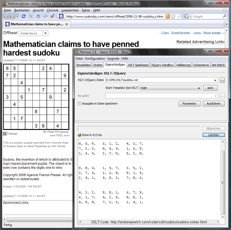Viewport: 231px width, 230px height.
Task: Switch to Schematron tab
Action: tap(201, 65)
